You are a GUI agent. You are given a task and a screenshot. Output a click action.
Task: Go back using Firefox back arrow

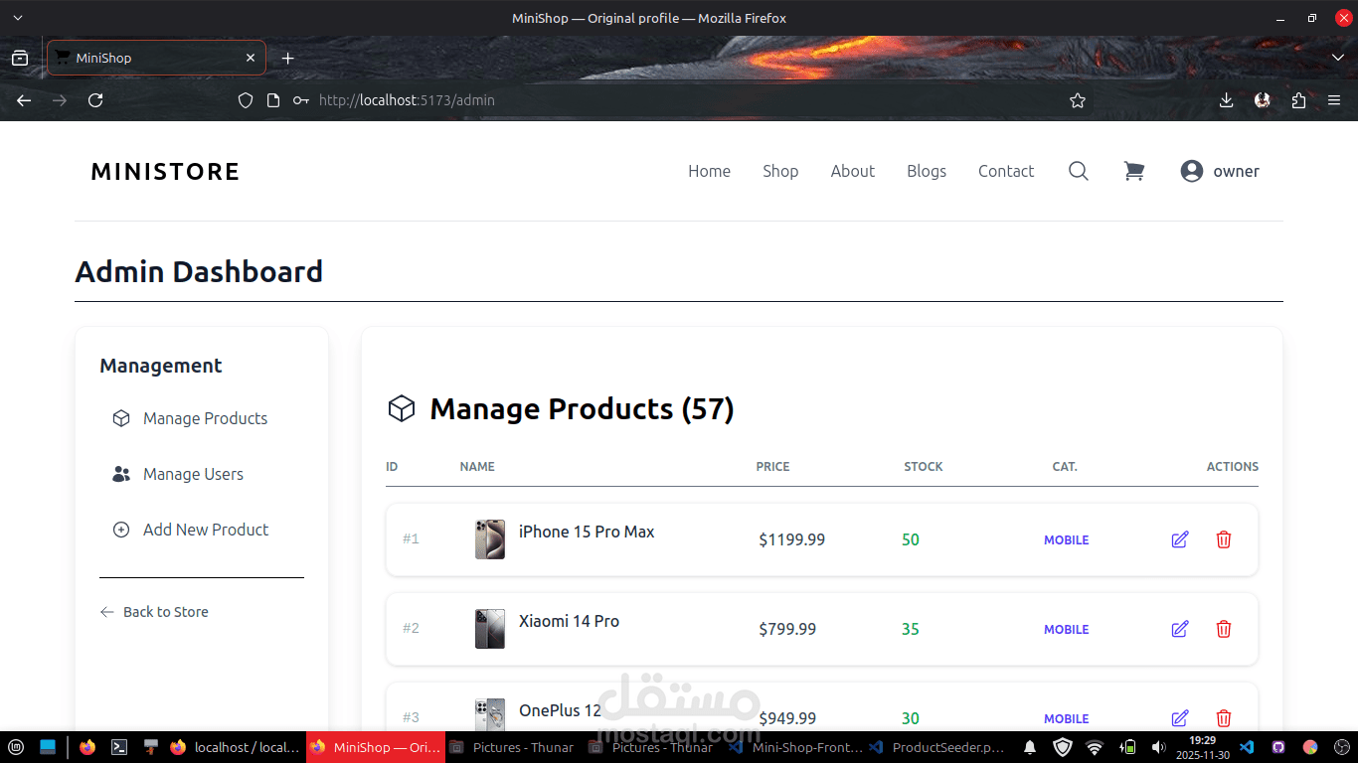24,100
